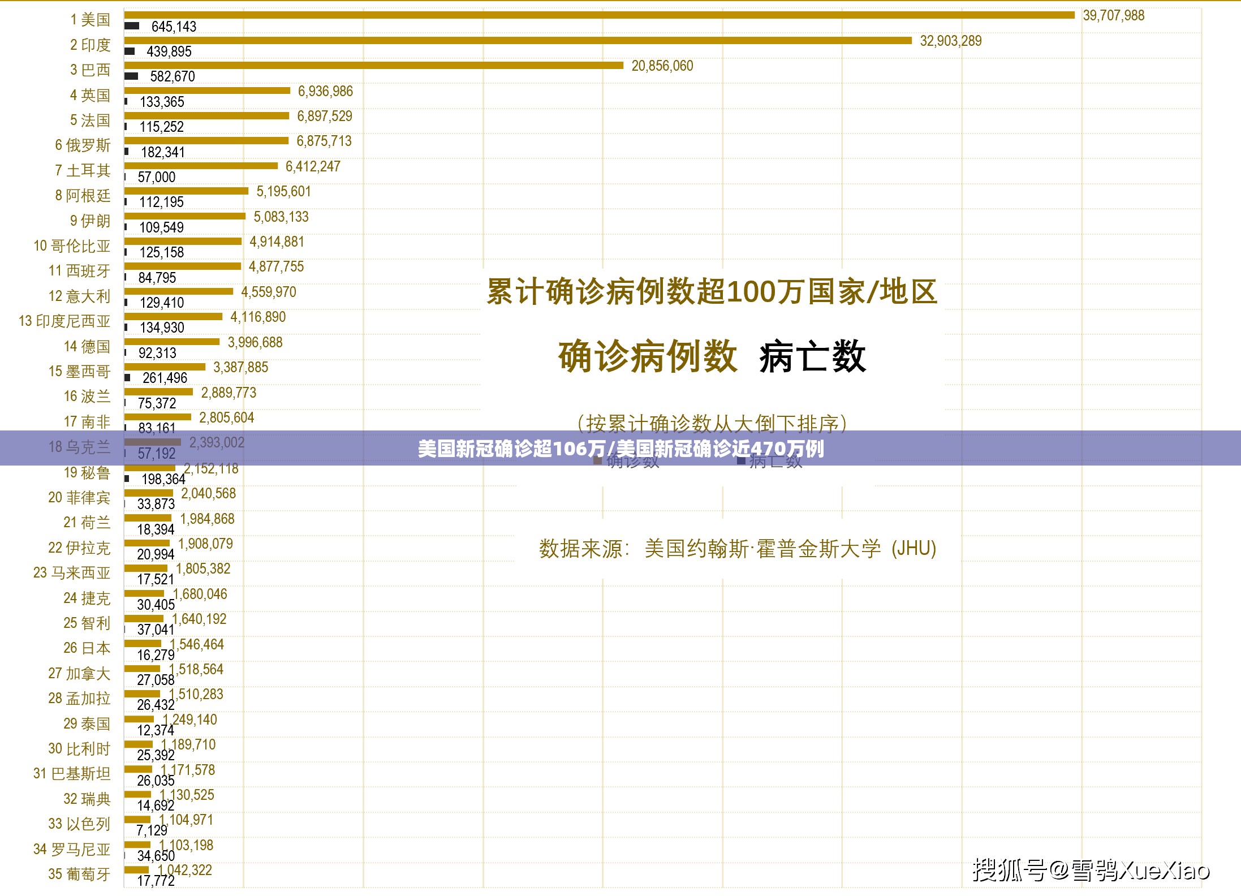The width and height of the screenshot is (1241, 896).
Task: Click the value 3,996,688
Action: click(255, 342)
